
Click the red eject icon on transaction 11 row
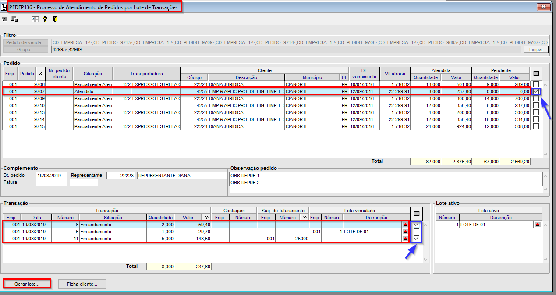(405, 239)
